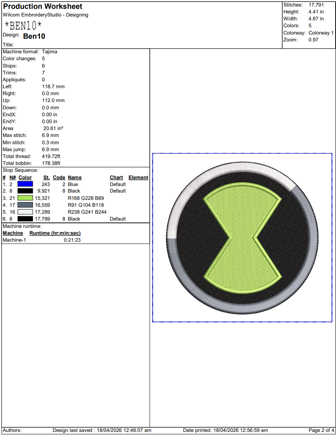Click the Stop Sequence heading
336x435 pixels.
tap(20, 170)
